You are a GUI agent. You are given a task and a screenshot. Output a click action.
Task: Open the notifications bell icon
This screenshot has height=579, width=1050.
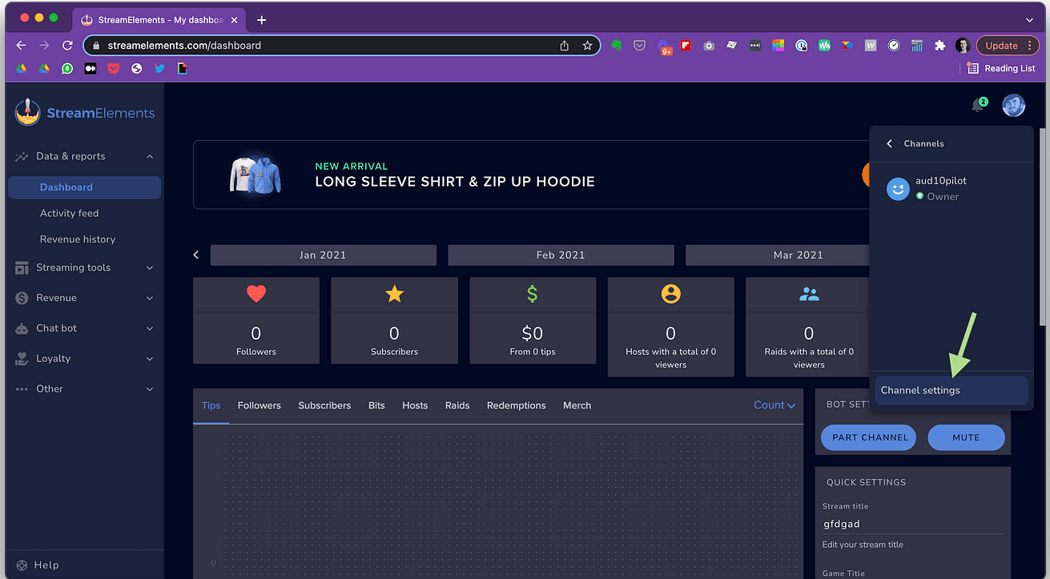click(977, 106)
